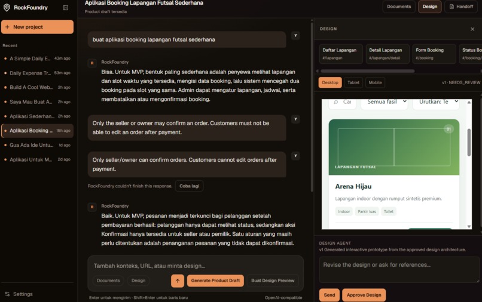Click user avatar beside 'Only seller/owner' message
The width and height of the screenshot is (482, 302).
coord(295,156)
